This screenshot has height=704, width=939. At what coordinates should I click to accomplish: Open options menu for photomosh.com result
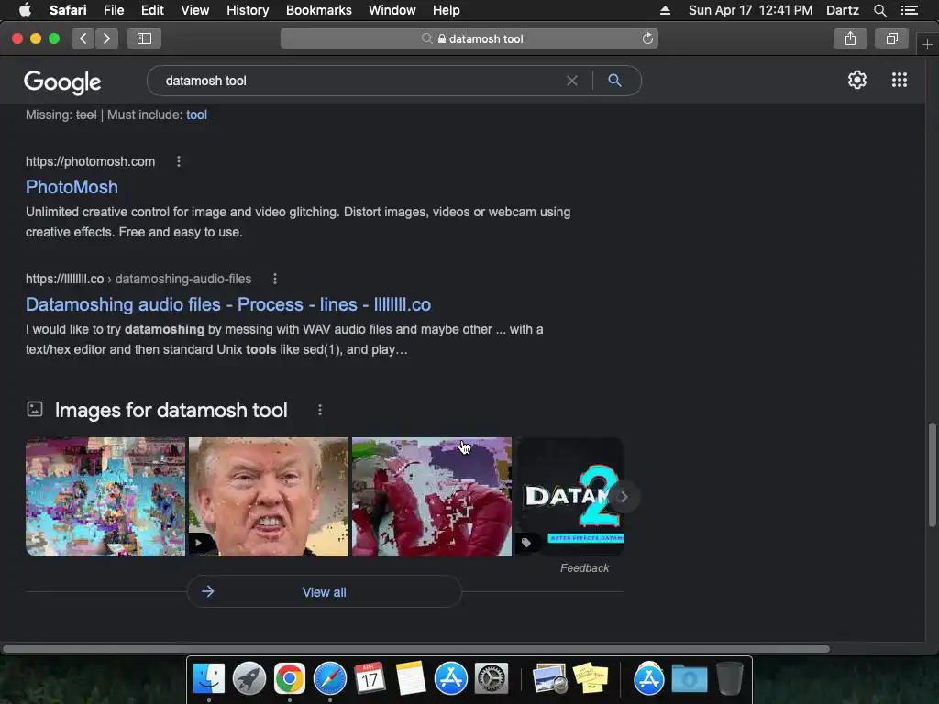[x=179, y=161]
